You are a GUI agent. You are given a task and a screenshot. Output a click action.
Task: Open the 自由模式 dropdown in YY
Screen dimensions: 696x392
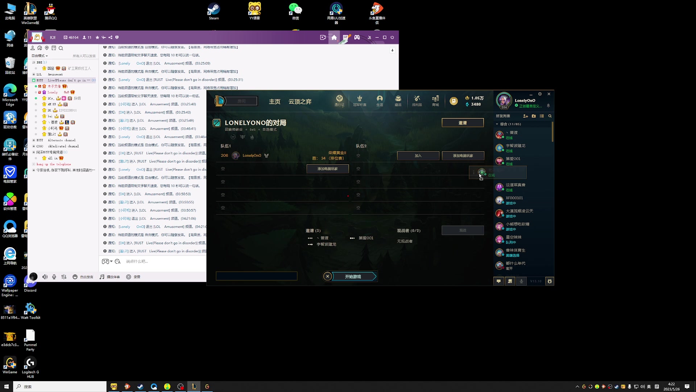point(40,56)
